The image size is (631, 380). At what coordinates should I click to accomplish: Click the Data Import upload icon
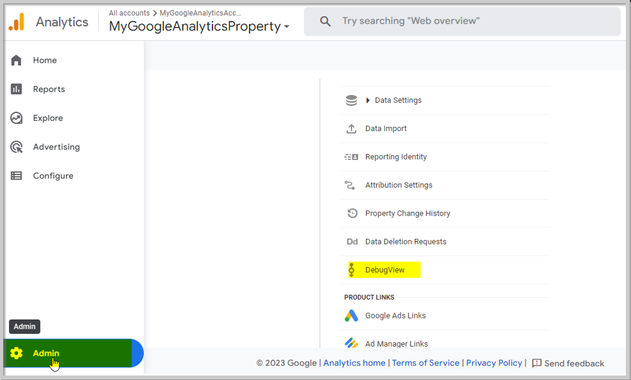(351, 128)
